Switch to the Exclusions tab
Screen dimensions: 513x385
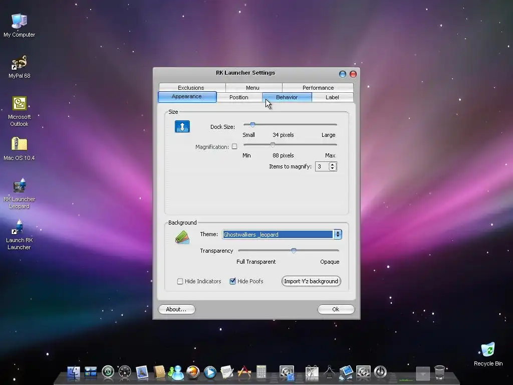[191, 88]
